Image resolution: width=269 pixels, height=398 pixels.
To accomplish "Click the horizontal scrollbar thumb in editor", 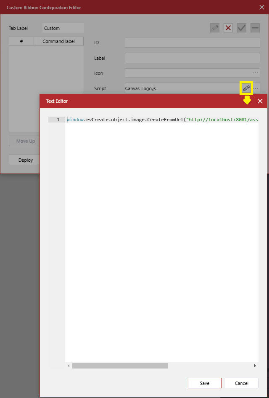I will (x=120, y=366).
